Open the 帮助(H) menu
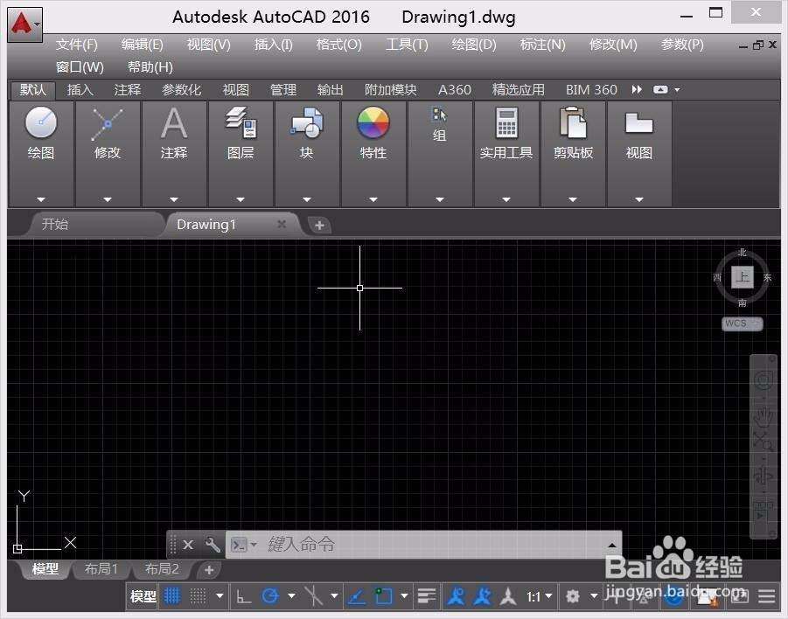This screenshot has width=788, height=619. pos(150,66)
